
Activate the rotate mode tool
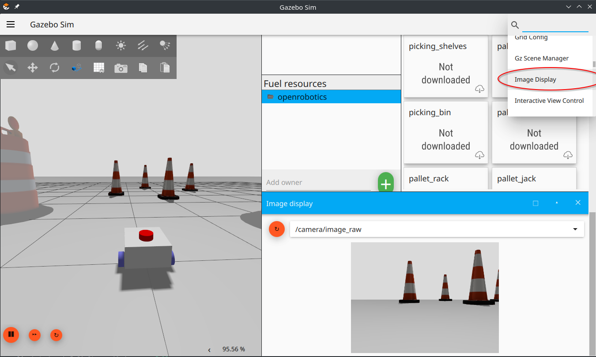[55, 68]
